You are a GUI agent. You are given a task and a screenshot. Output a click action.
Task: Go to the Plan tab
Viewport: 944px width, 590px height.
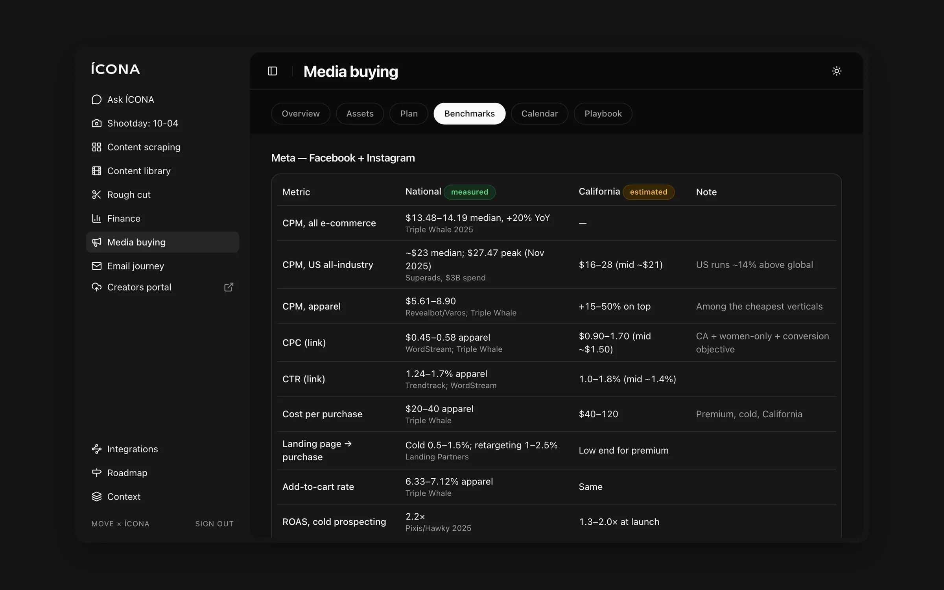(x=409, y=114)
